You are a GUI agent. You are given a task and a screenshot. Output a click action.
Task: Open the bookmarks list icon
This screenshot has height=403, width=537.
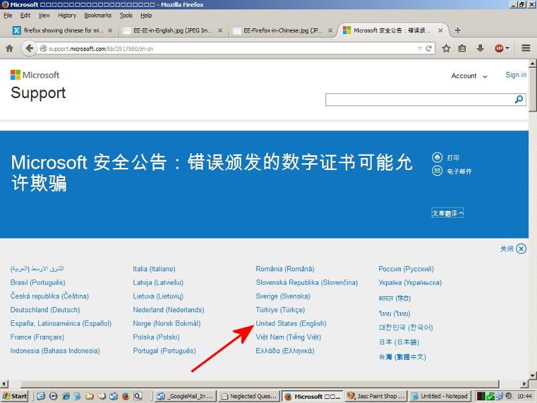(x=462, y=48)
